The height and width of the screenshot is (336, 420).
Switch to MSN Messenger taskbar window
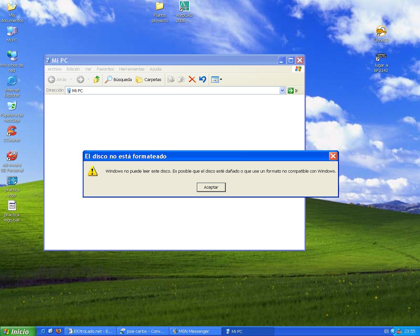coord(196,331)
